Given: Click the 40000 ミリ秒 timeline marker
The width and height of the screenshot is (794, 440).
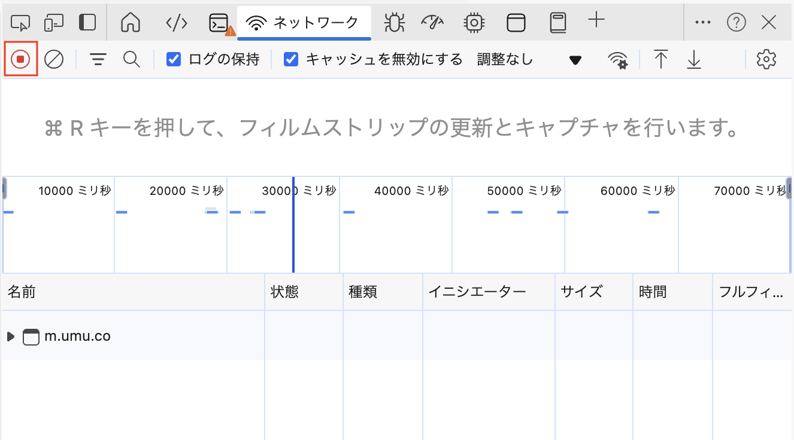Looking at the screenshot, I should (411, 191).
